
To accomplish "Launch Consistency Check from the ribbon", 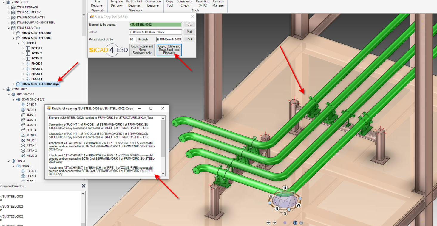I will click(x=184, y=4).
